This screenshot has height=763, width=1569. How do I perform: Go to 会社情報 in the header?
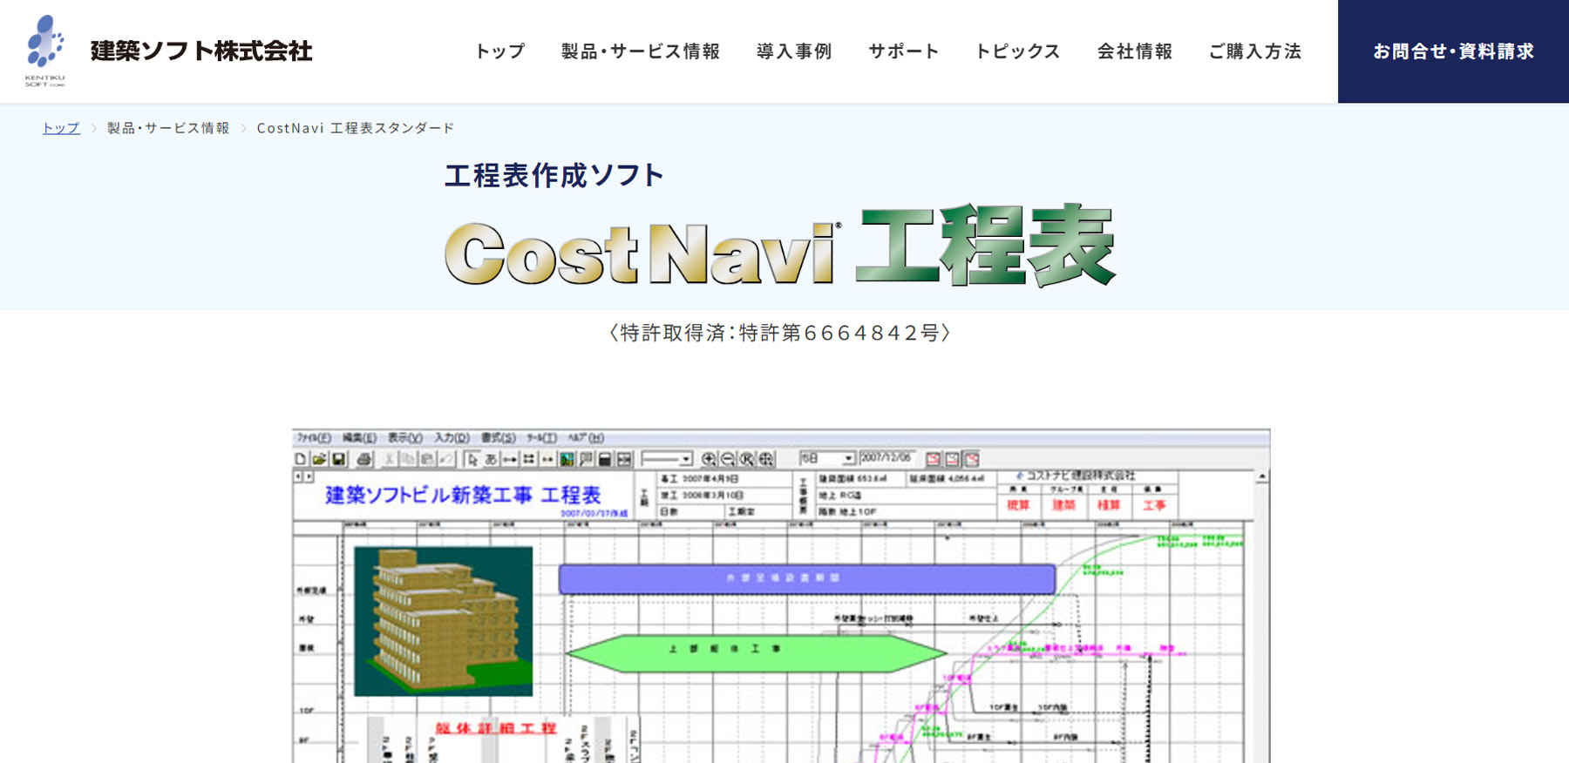1135,51
